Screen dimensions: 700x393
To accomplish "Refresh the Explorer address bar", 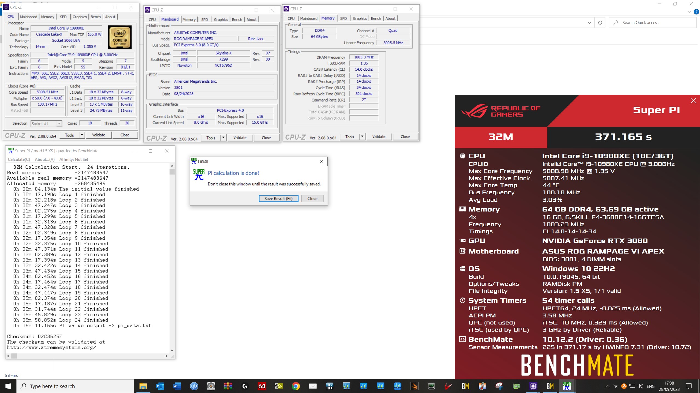I will tap(600, 23).
